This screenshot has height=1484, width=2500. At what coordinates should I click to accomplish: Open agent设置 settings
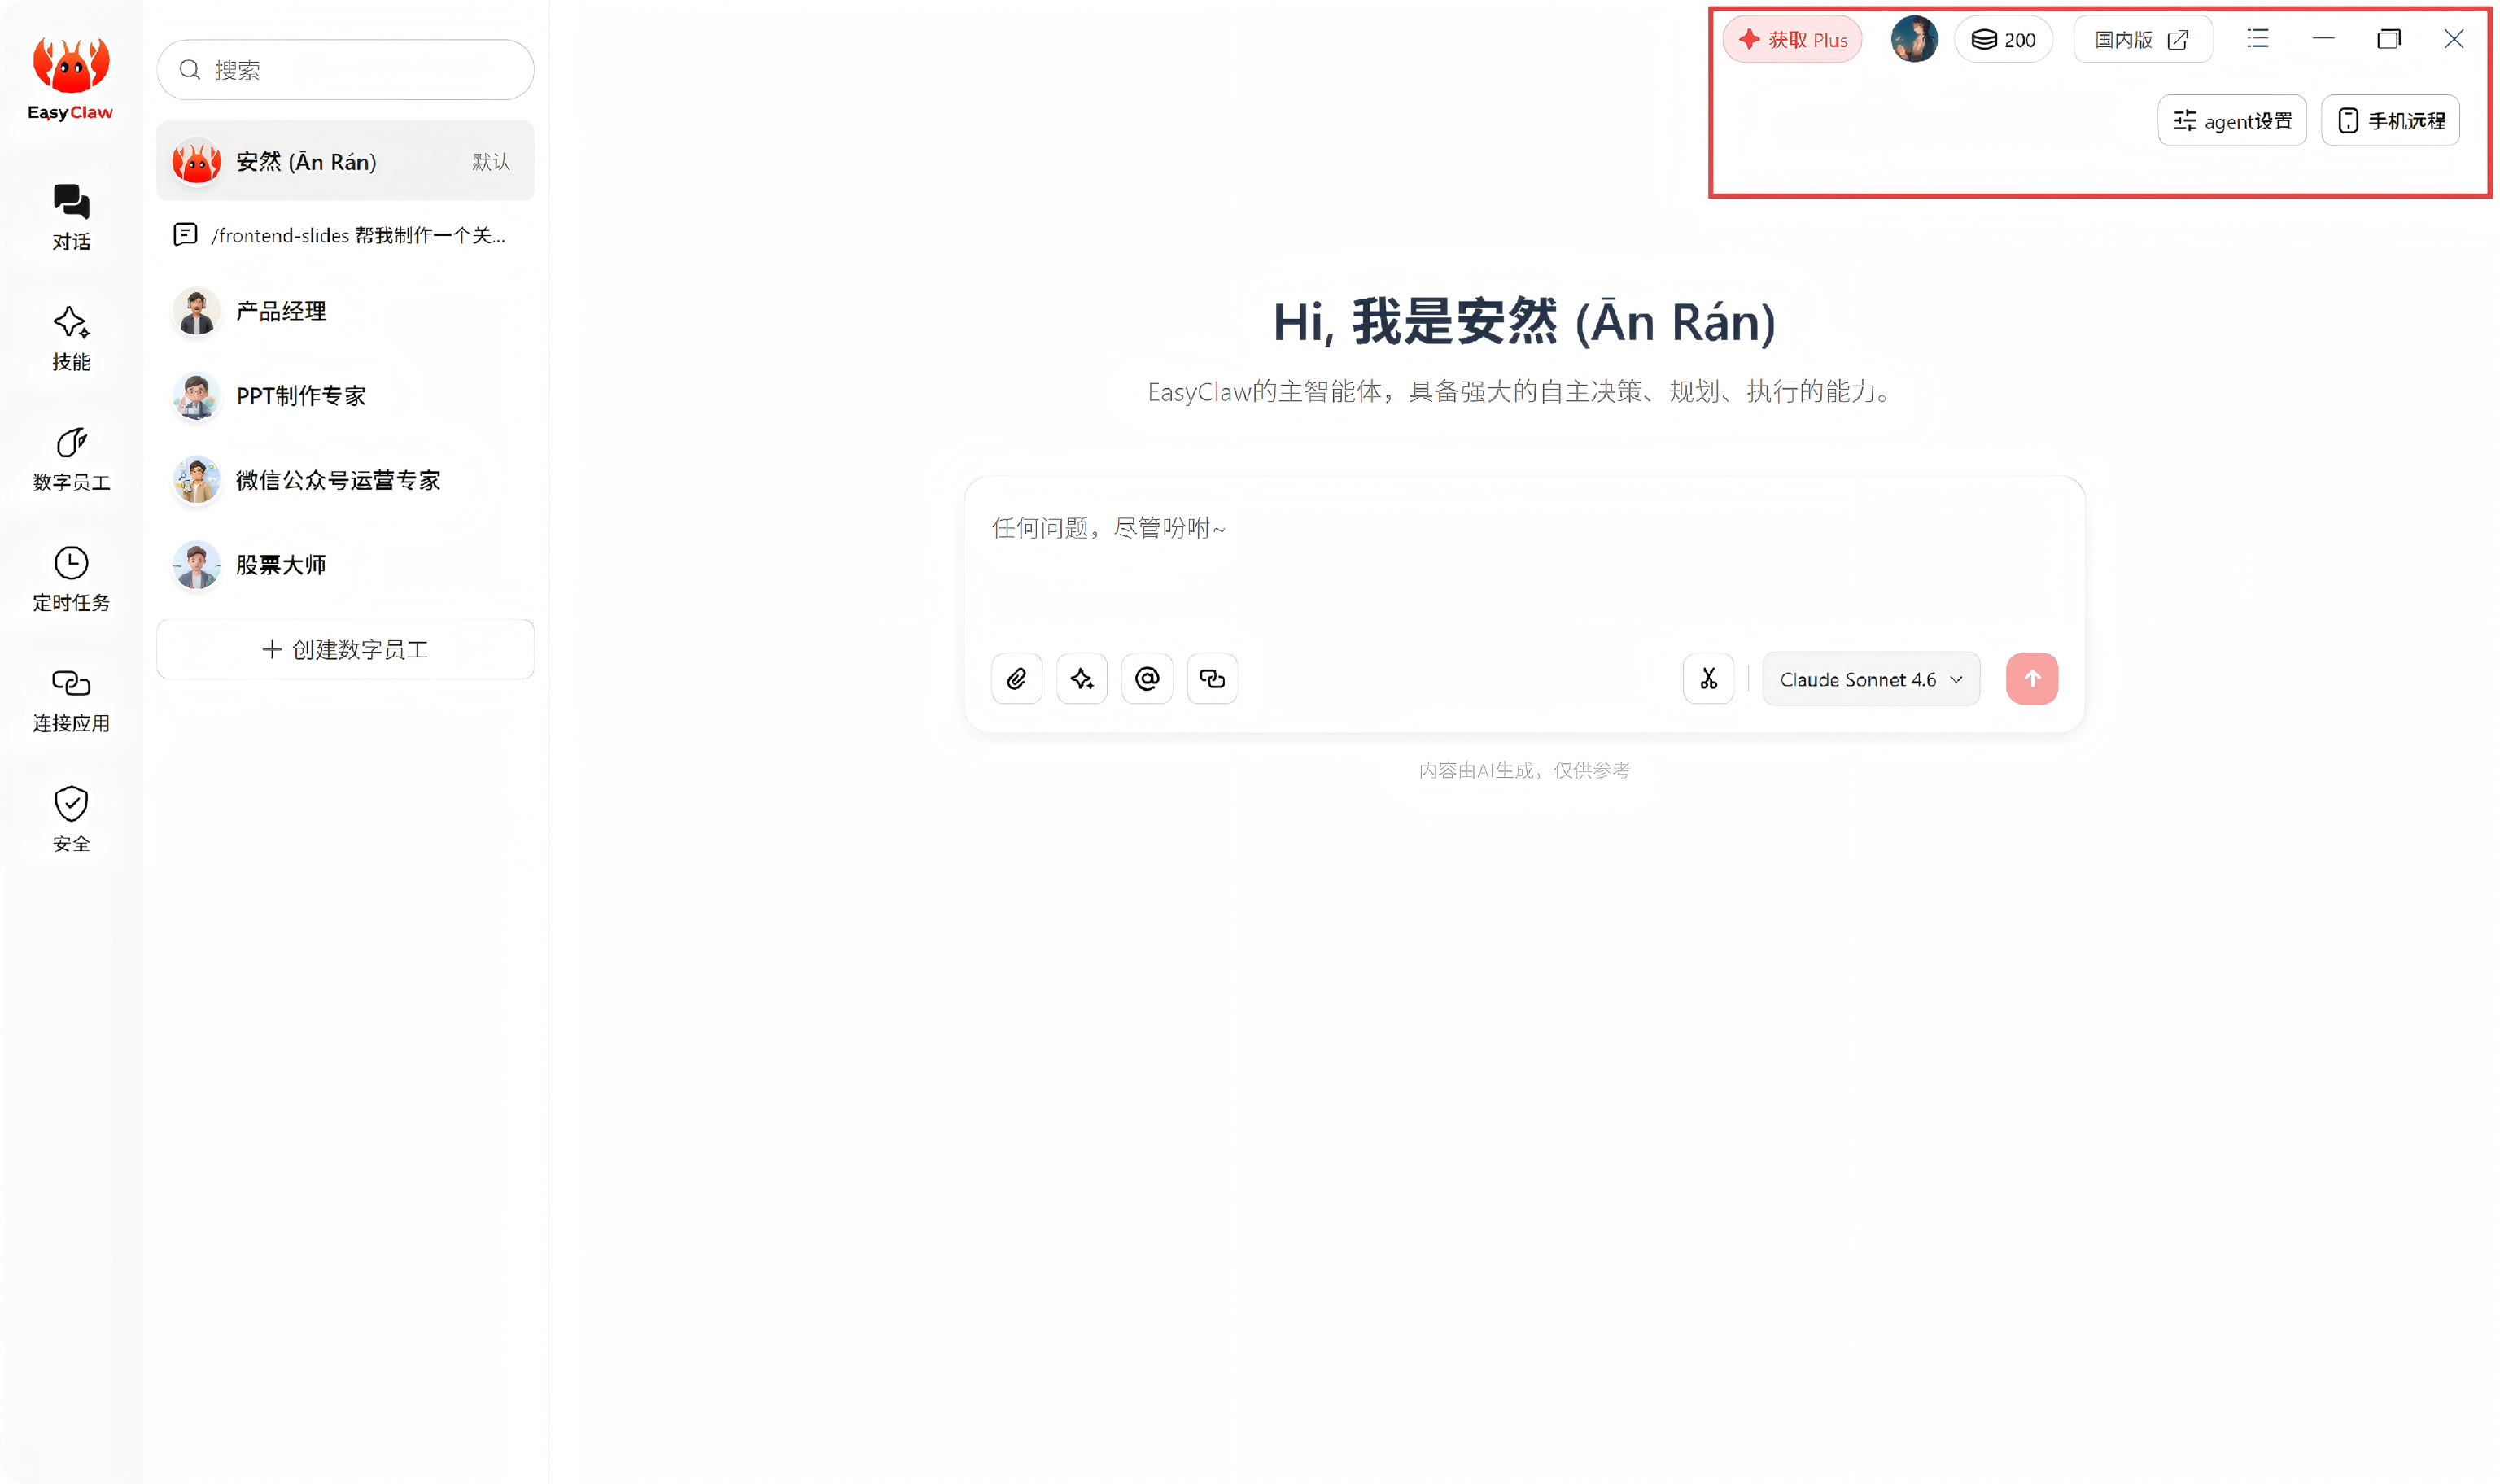[x=2232, y=120]
